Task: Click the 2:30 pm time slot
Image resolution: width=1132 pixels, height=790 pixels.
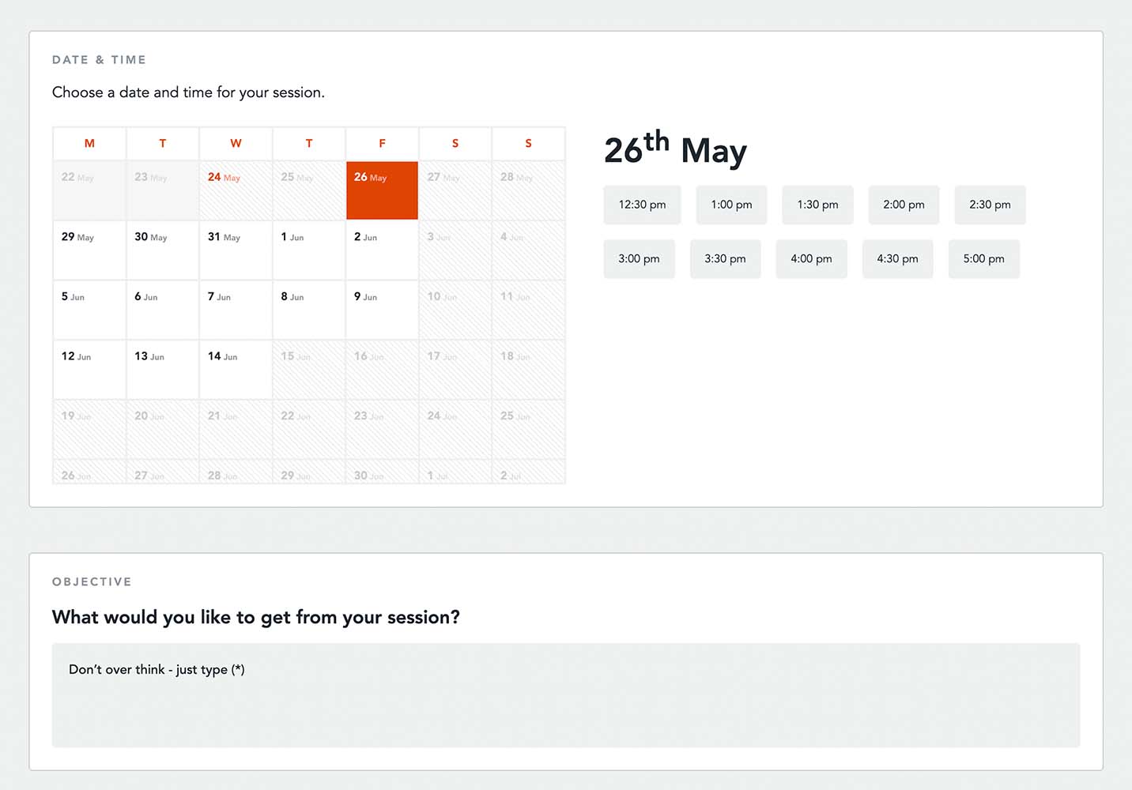Action: pyautogui.click(x=990, y=205)
